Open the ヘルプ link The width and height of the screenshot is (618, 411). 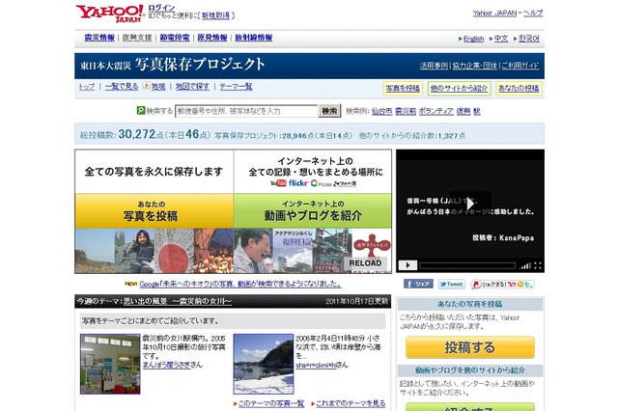click(533, 13)
